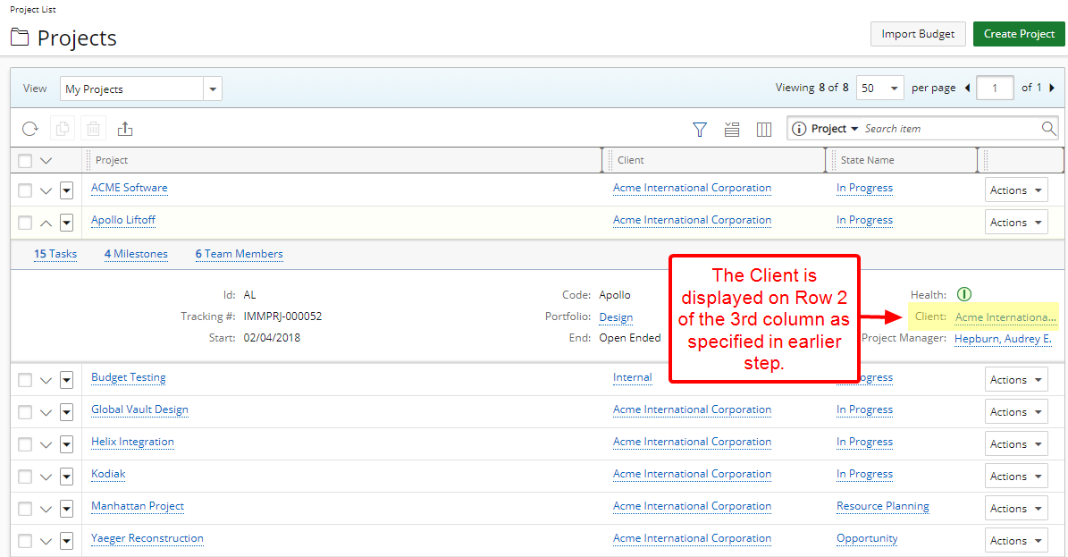Image resolution: width=1068 pixels, height=557 pixels.
Task: Click the column selection icon
Action: [x=764, y=130]
